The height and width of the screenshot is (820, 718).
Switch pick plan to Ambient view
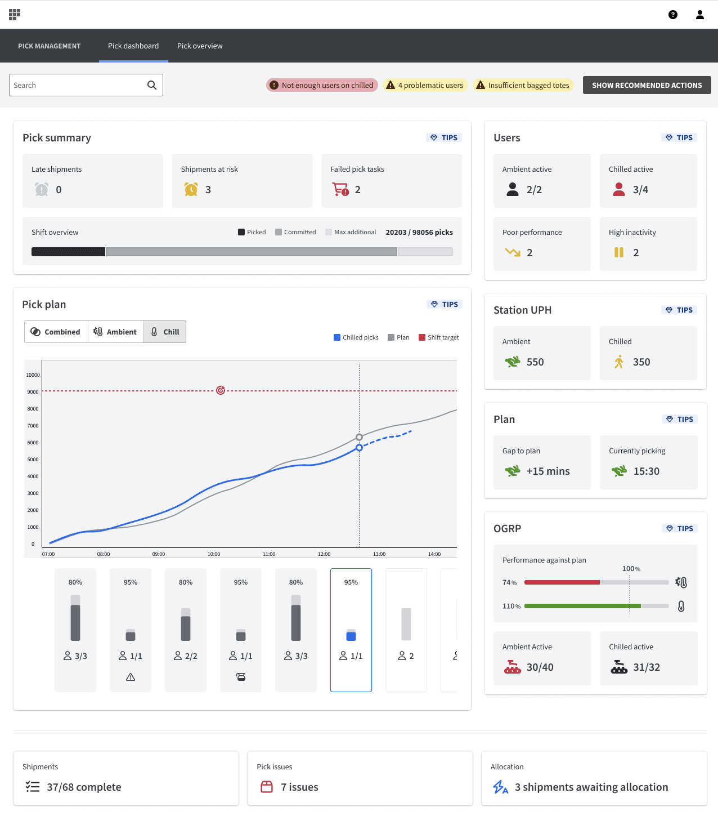(x=115, y=332)
